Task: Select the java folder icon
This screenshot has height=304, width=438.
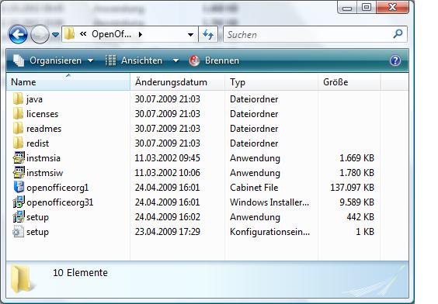Action: tap(19, 99)
